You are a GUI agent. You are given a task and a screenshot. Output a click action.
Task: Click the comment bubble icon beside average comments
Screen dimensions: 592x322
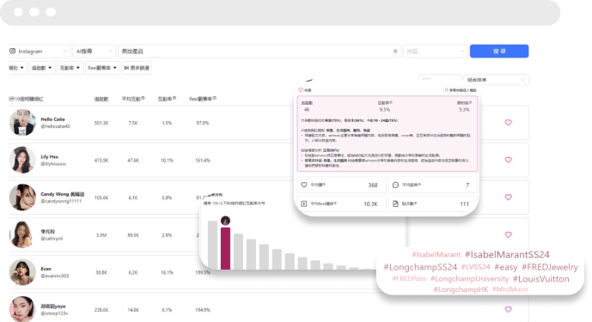395,185
